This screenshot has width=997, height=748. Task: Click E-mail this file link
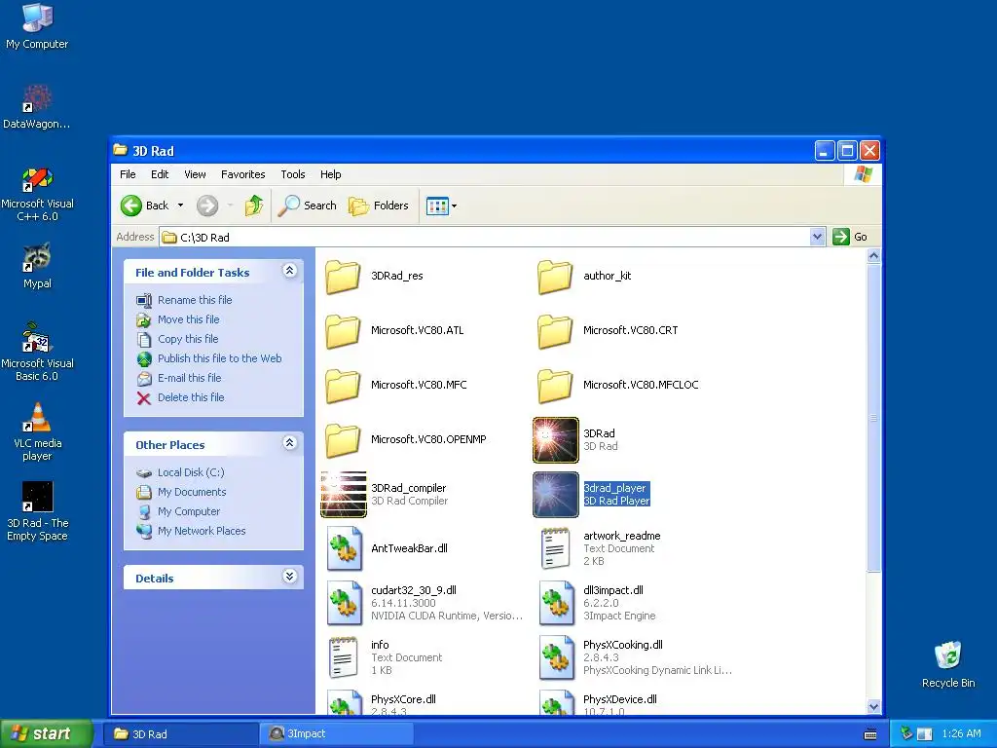tap(190, 378)
